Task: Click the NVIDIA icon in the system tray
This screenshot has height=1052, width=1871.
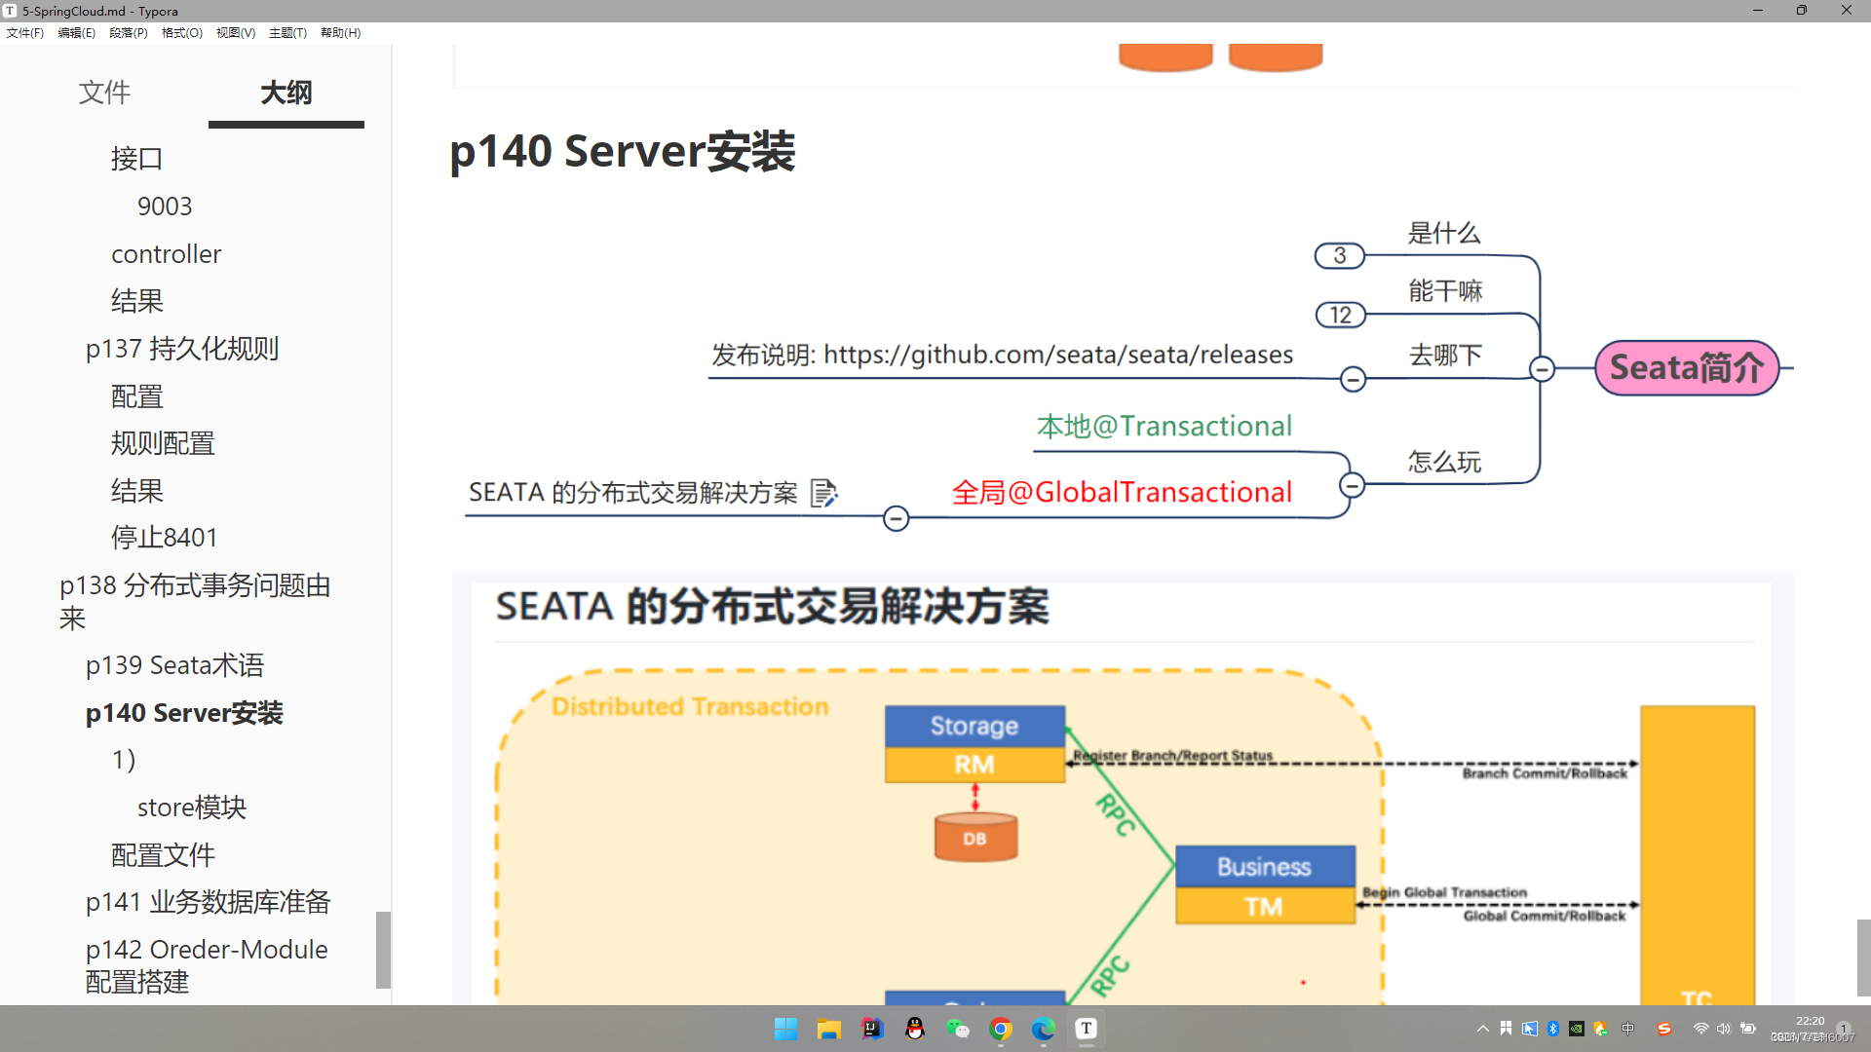Action: pyautogui.click(x=1577, y=1029)
